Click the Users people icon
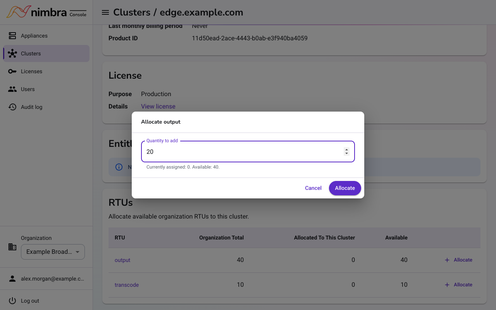 click(12, 89)
